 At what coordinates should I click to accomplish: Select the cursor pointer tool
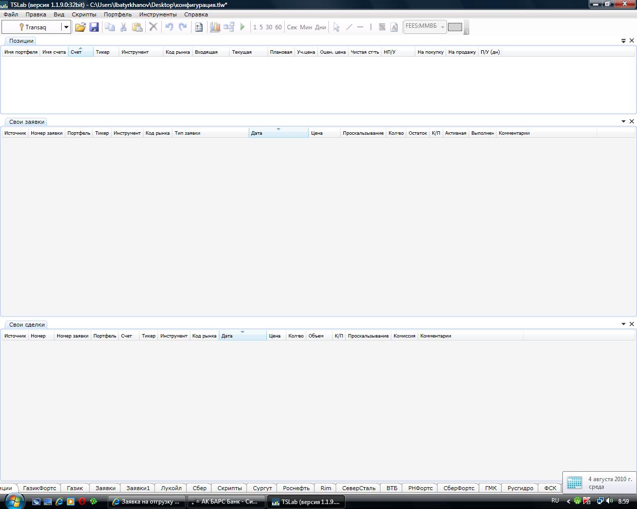[336, 27]
